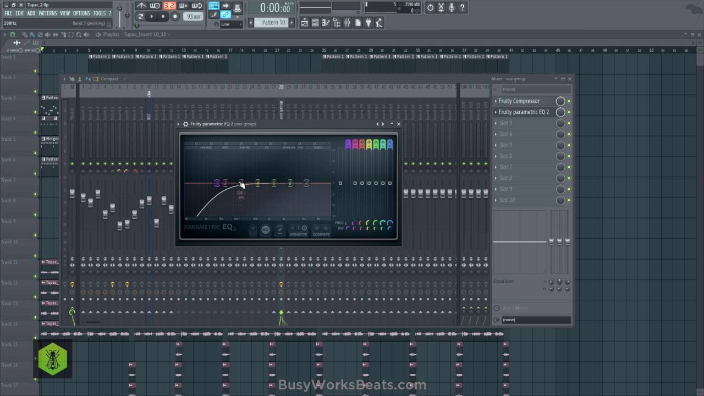
Task: Open the plugin picker plug icon
Action: pos(368,23)
